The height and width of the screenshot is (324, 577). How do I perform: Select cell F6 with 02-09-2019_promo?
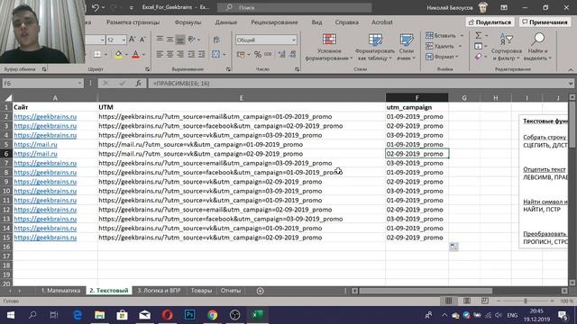click(417, 154)
